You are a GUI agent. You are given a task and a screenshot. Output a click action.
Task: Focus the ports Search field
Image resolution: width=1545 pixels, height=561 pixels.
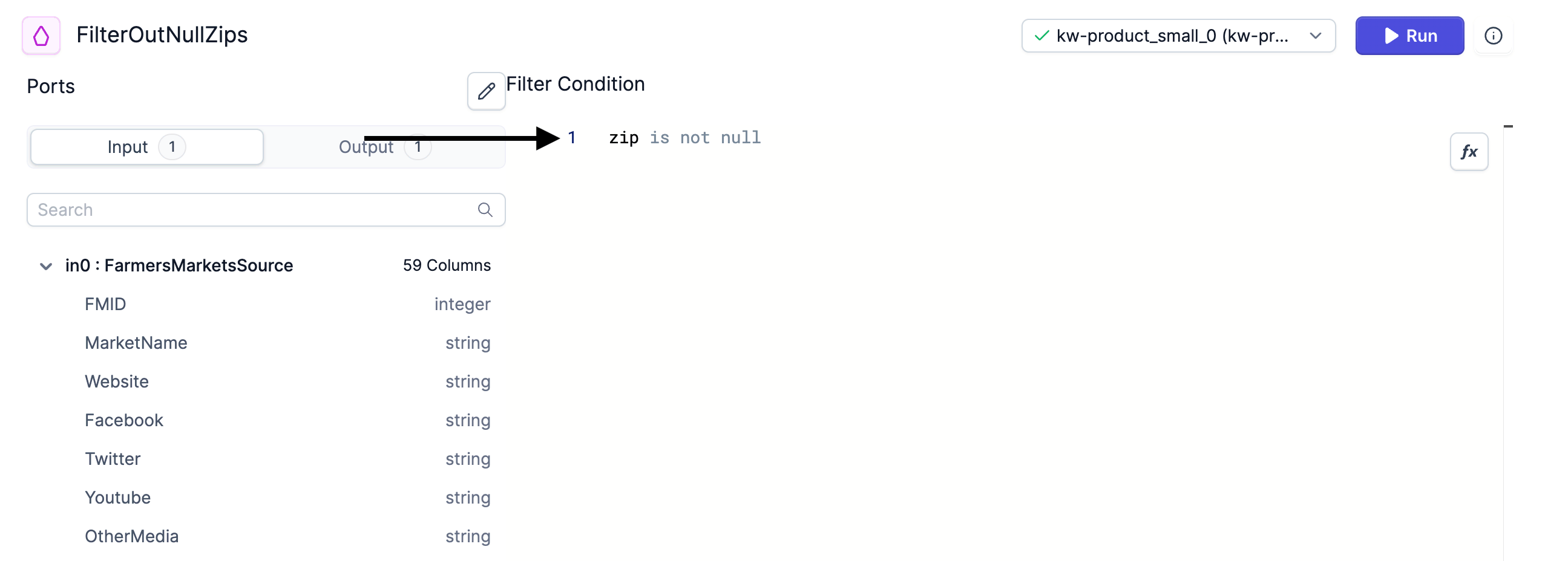pos(266,210)
